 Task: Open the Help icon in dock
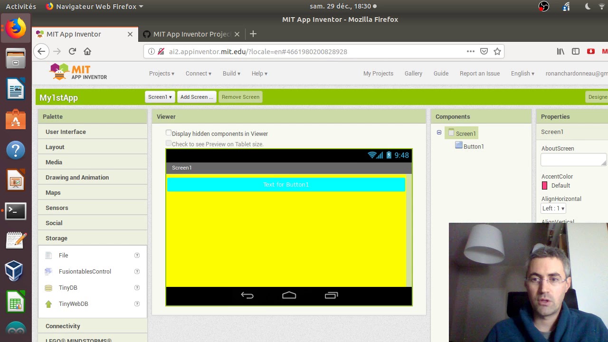[x=16, y=150]
